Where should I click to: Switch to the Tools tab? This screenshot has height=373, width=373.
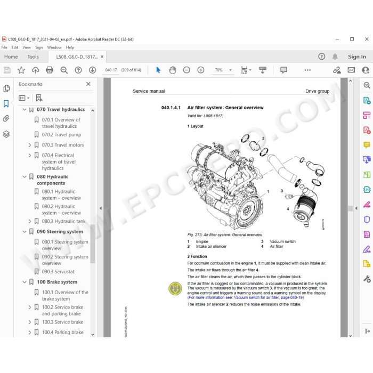pos(33,56)
